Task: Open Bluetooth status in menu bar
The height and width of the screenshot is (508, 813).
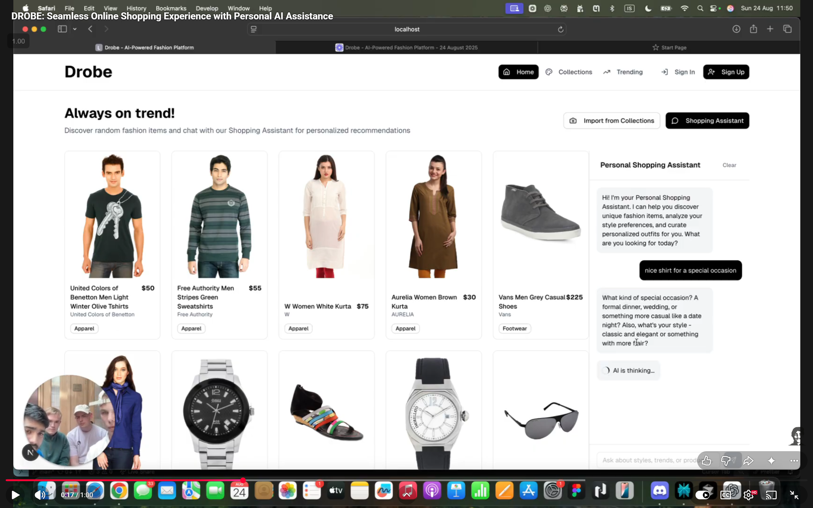Action: (x=612, y=8)
